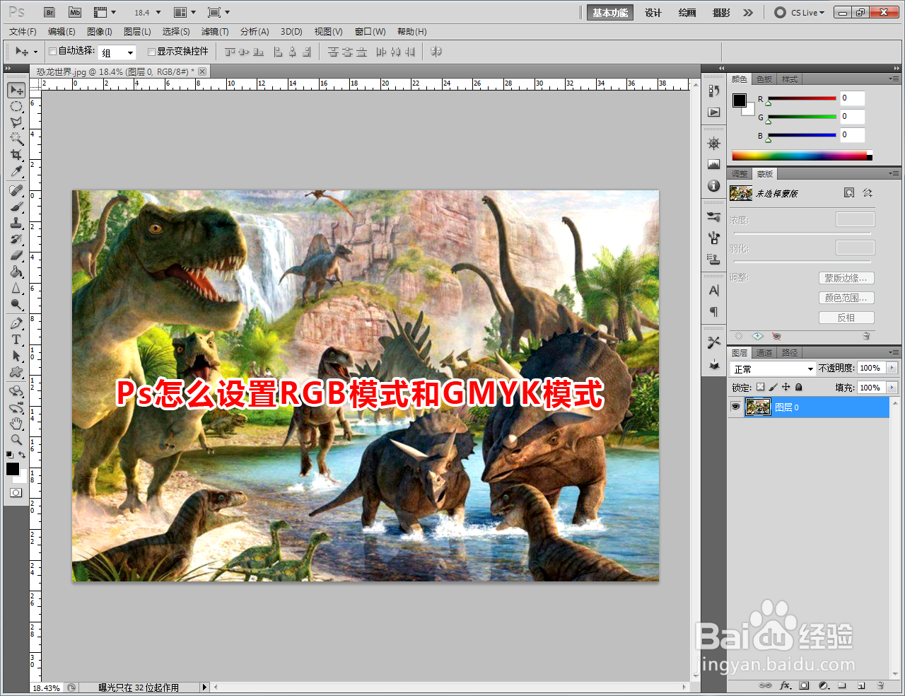Select the Brush tool
Screen dimensions: 905x696
[x=16, y=207]
